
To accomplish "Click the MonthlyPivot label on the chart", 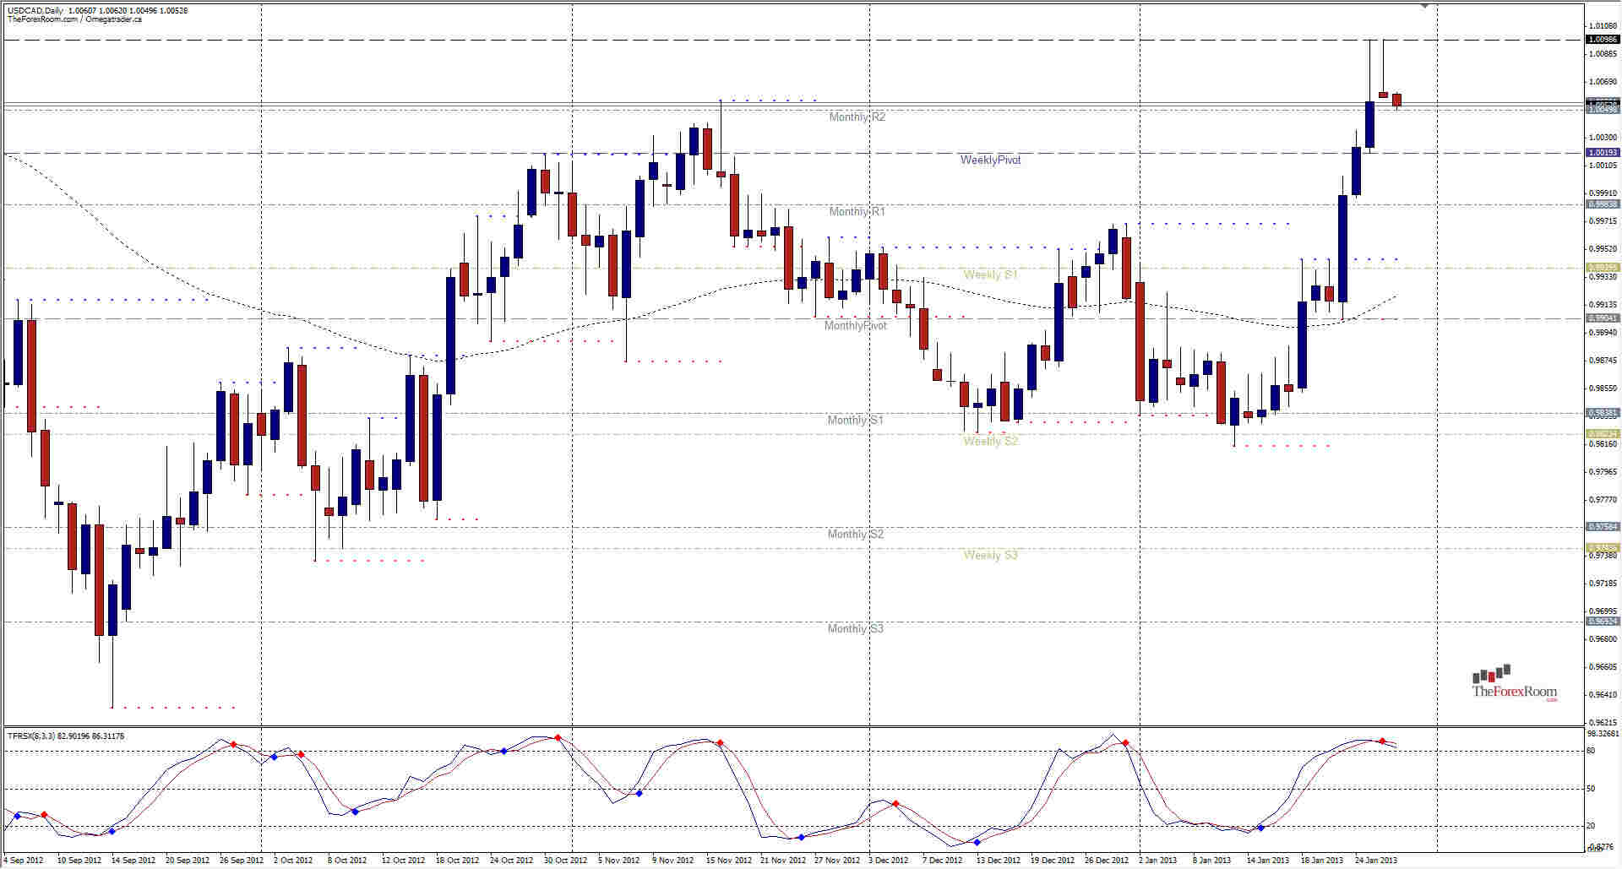I will point(856,323).
